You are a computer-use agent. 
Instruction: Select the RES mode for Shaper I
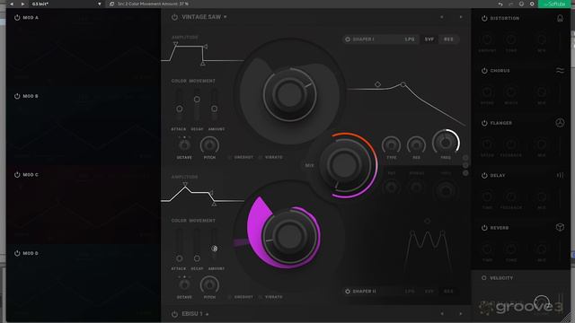pos(448,39)
